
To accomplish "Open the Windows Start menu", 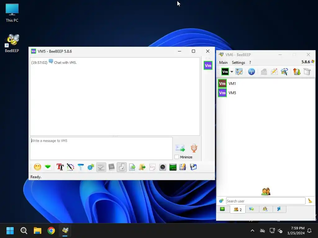I will click(10, 231).
